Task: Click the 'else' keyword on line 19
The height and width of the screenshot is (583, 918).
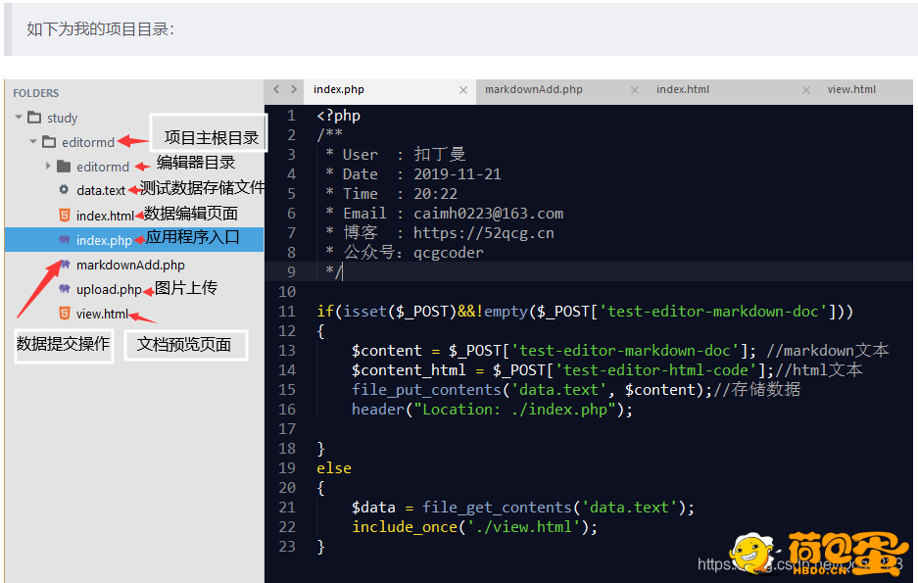Action: [x=334, y=468]
